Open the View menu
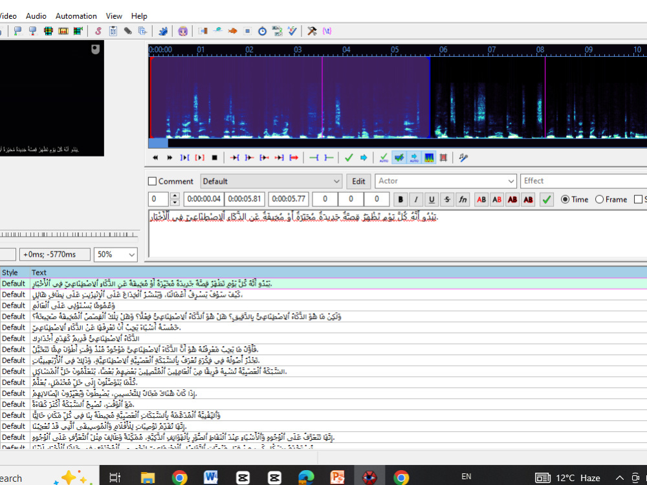Image resolution: width=647 pixels, height=485 pixels. tap(114, 16)
